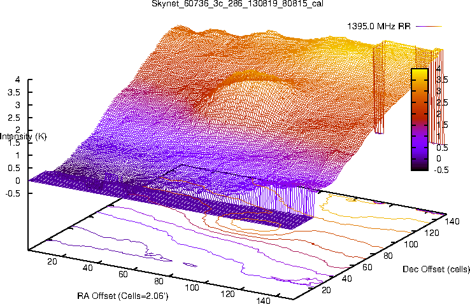470x304 pixels.
Task: Click the RA offset tick label 100
Action: tap(192, 287)
